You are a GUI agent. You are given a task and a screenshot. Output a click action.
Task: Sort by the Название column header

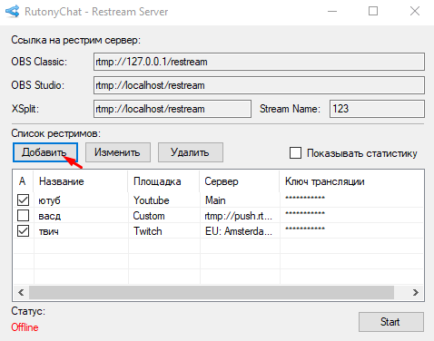[x=81, y=181]
